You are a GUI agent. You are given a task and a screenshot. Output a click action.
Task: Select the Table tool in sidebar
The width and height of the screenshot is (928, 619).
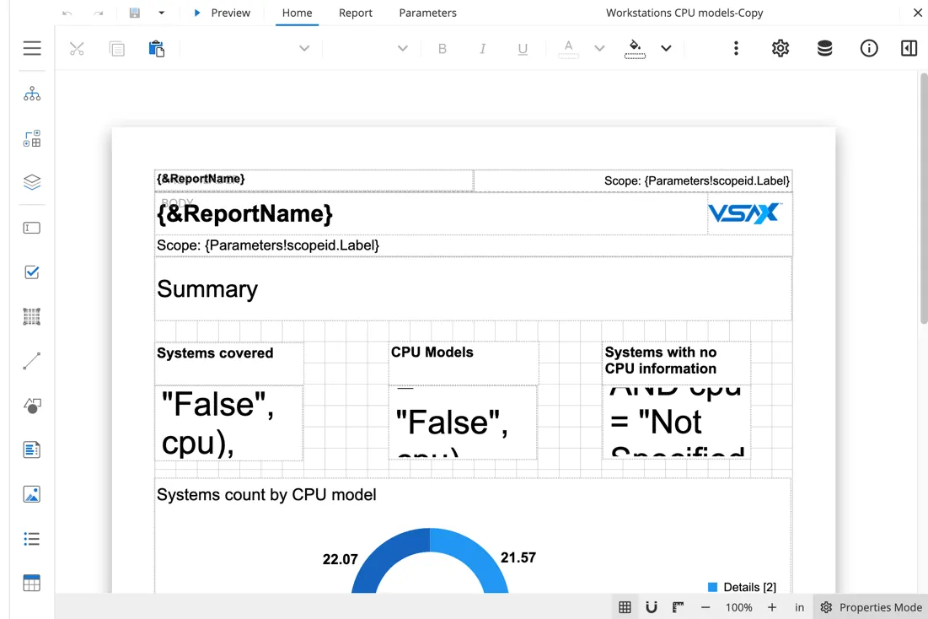(32, 583)
